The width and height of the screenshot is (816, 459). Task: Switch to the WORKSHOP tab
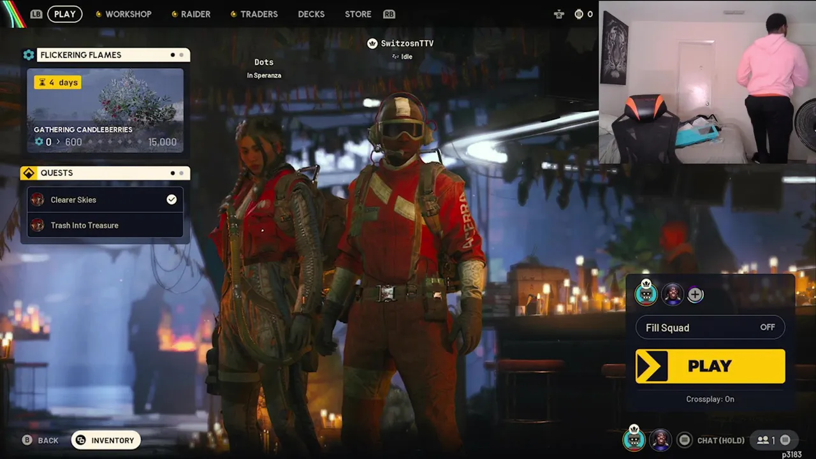click(x=124, y=14)
